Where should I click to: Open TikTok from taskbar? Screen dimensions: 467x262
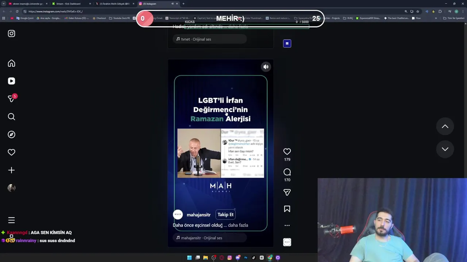(x=254, y=258)
